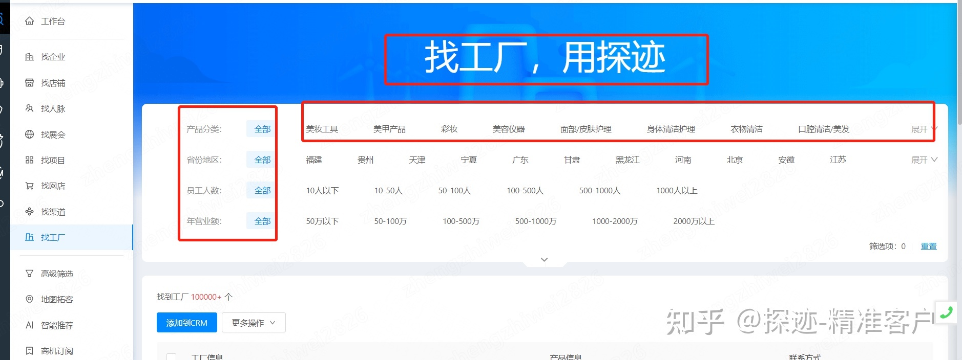
Task: Select province 天津
Action: [417, 160]
